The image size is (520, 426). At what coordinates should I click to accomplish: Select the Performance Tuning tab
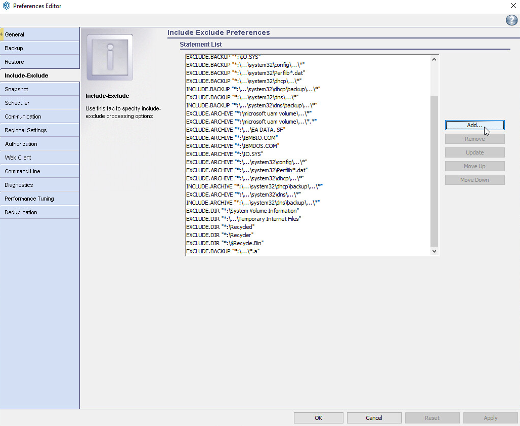[39, 199]
